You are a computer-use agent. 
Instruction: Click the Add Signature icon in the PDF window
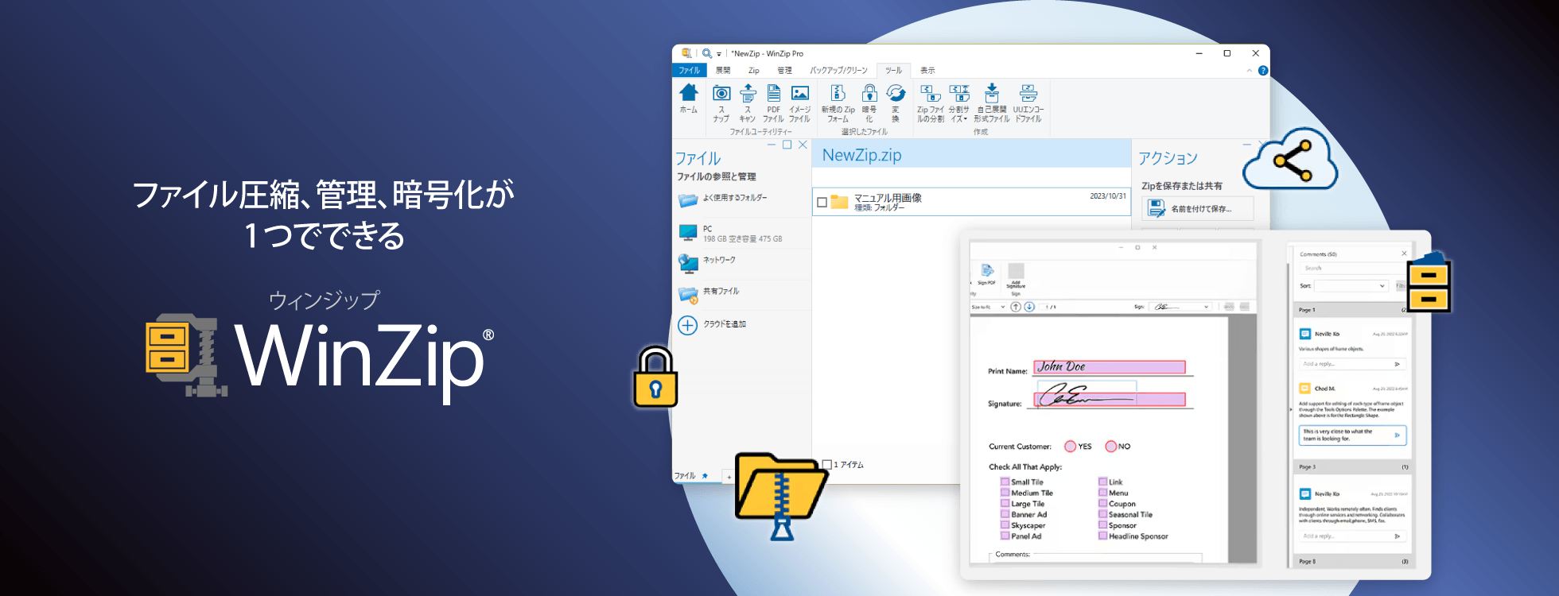coord(1016,271)
